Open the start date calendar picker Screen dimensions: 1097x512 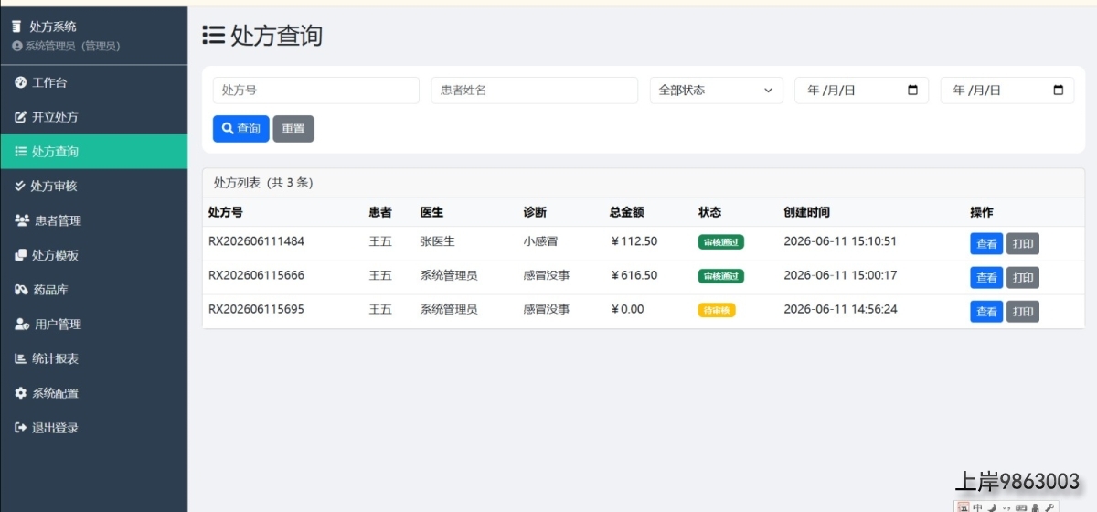pyautogui.click(x=912, y=91)
